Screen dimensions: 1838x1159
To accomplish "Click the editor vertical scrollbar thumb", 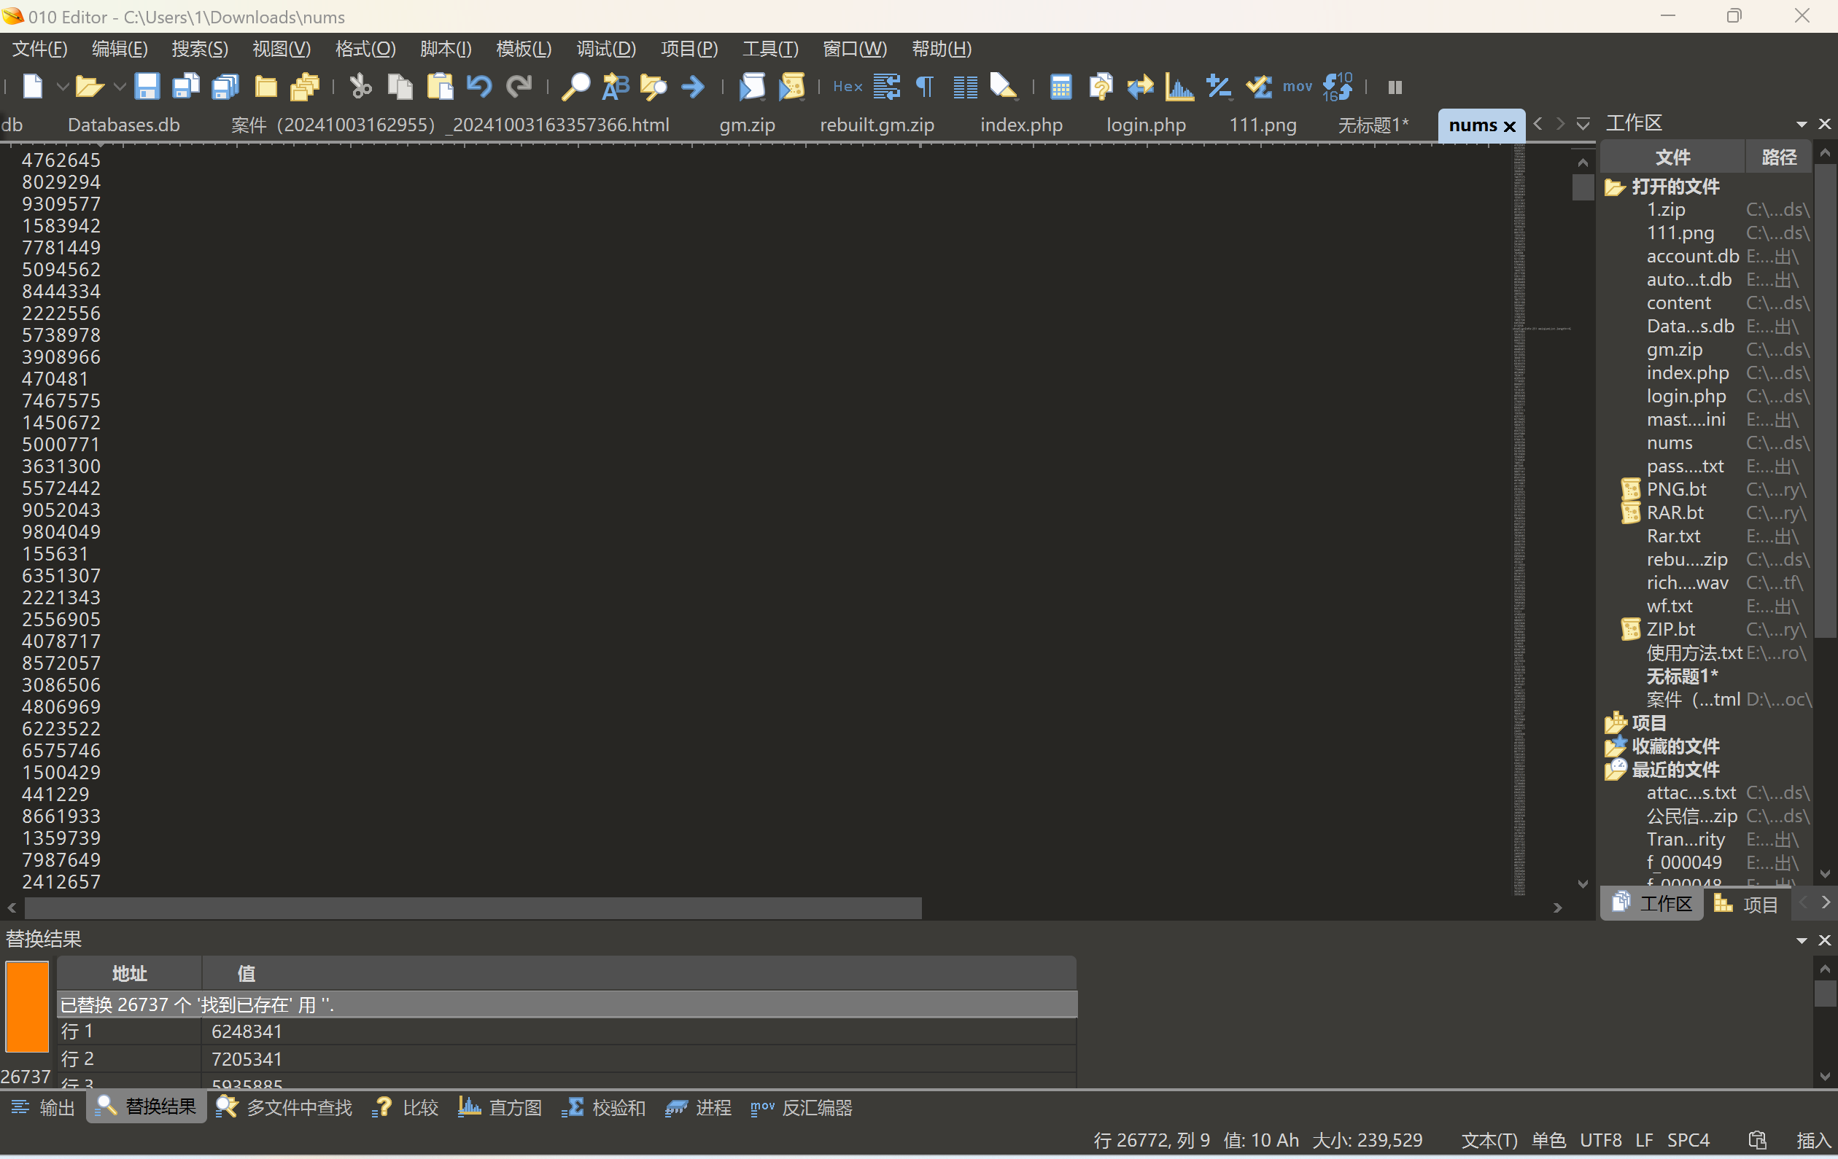I will click(x=1583, y=187).
